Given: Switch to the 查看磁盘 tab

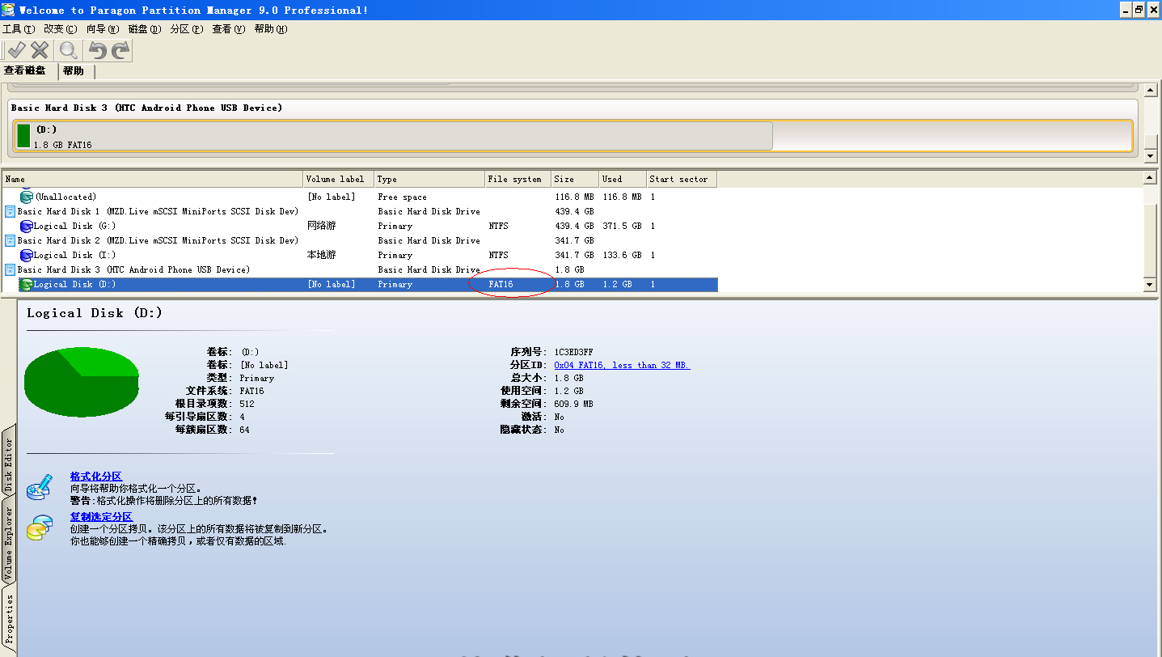Looking at the screenshot, I should point(25,70).
